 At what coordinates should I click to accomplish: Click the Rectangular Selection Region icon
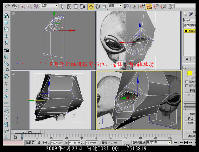coord(76,6)
